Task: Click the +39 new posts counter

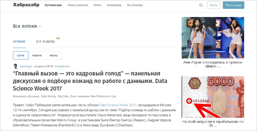Action: click(x=58, y=38)
